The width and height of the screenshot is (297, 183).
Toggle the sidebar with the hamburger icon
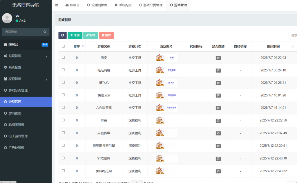point(57,5)
